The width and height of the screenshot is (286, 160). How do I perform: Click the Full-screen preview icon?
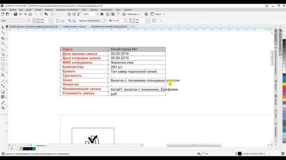tap(102, 14)
